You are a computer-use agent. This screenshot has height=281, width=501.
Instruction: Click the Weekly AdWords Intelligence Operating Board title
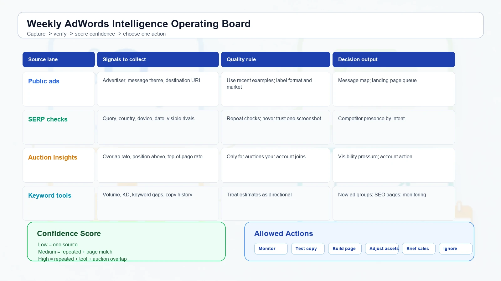coord(139,24)
